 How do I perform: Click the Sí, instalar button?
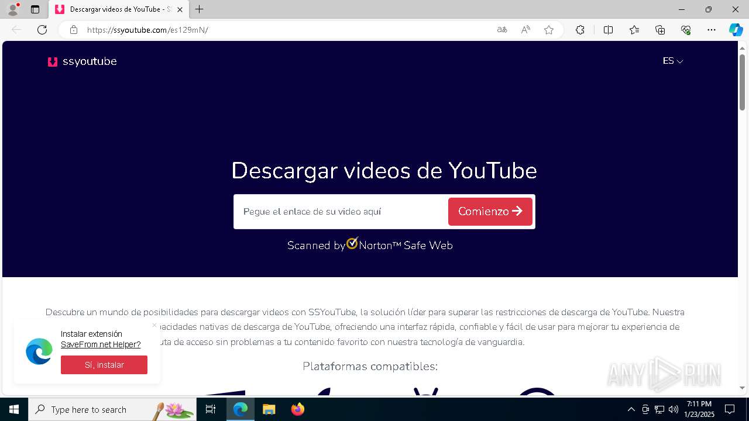coord(104,365)
